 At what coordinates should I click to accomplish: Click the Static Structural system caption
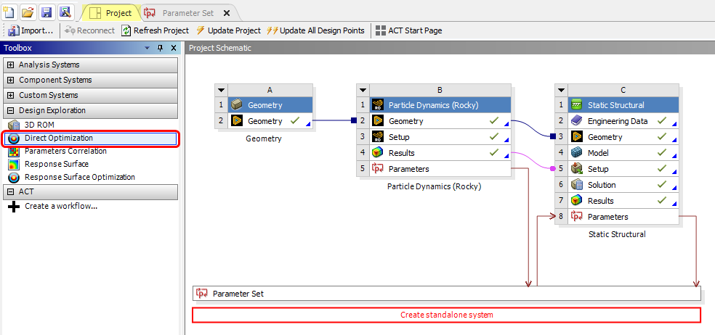pyautogui.click(x=617, y=235)
